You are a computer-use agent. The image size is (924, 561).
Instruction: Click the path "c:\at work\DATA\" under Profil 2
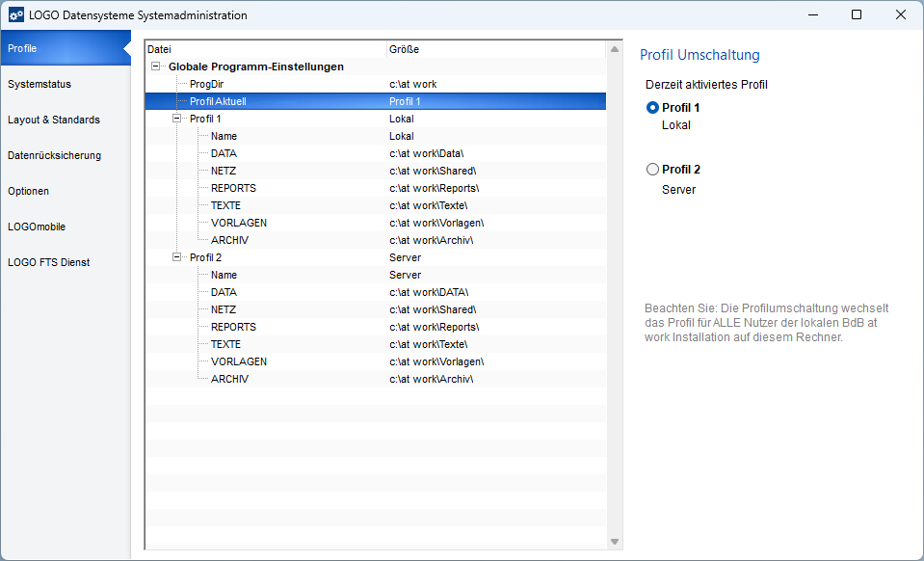429,292
